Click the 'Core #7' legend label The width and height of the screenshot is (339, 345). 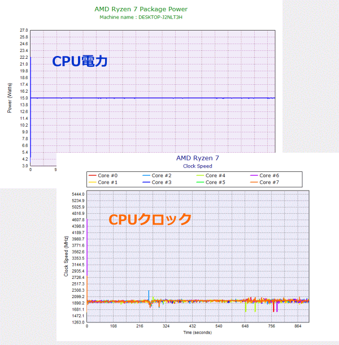[270, 182]
